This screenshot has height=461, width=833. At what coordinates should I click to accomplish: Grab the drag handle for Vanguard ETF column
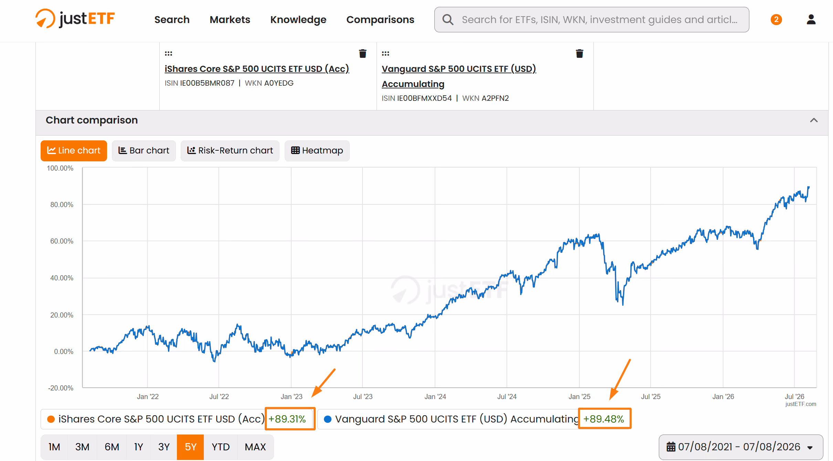click(x=386, y=54)
